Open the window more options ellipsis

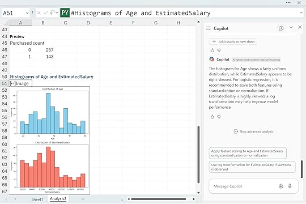[288, 2]
